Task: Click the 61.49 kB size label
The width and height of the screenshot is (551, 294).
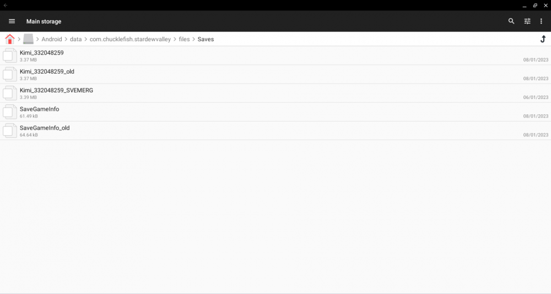Action: [x=29, y=117]
